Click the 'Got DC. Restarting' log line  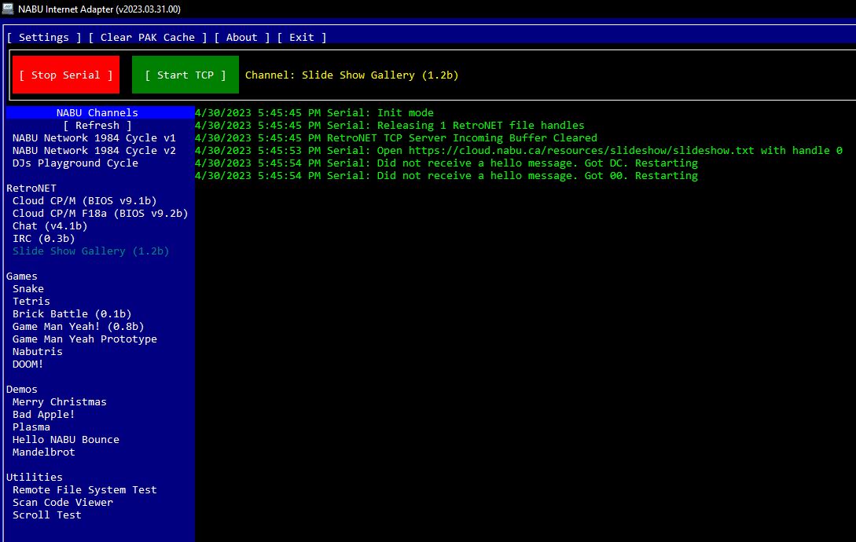click(446, 163)
